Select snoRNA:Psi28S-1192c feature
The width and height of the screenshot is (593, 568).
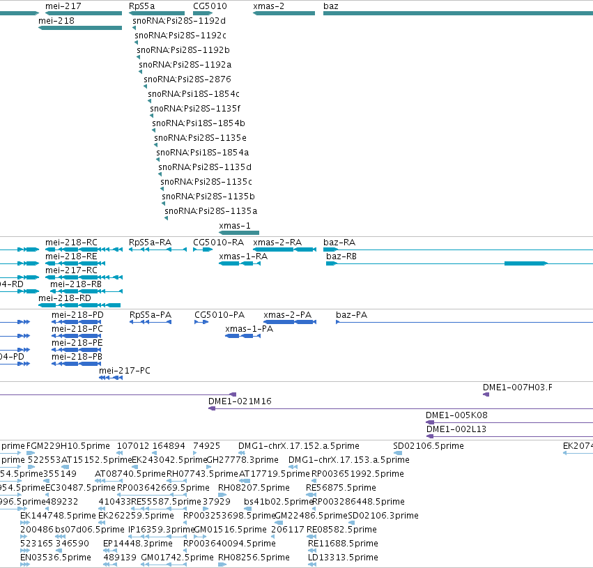pos(136,43)
